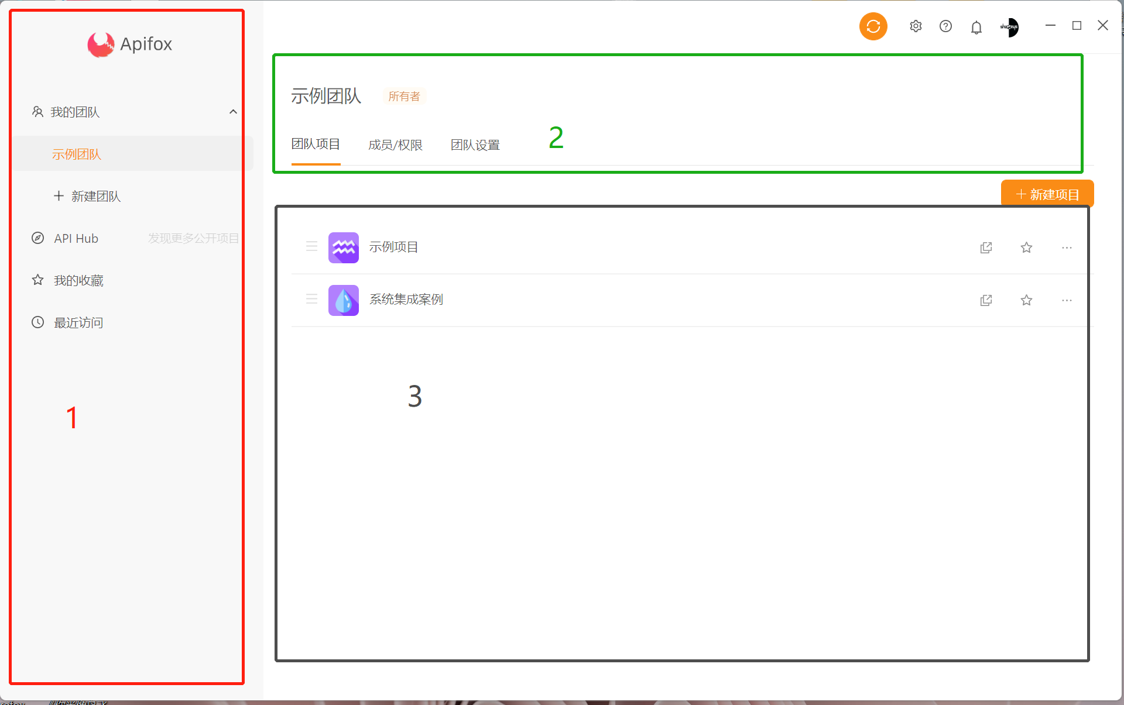The height and width of the screenshot is (705, 1124).
Task: Open API Hub in the sidebar
Action: point(76,239)
